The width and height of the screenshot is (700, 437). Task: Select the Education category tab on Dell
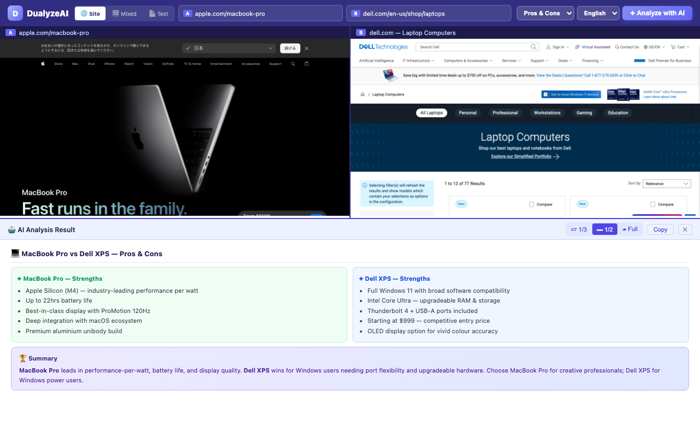pos(618,113)
